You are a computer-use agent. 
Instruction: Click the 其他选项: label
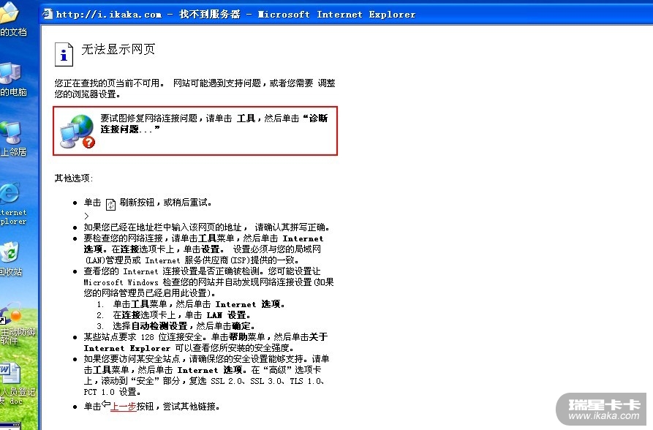point(74,178)
